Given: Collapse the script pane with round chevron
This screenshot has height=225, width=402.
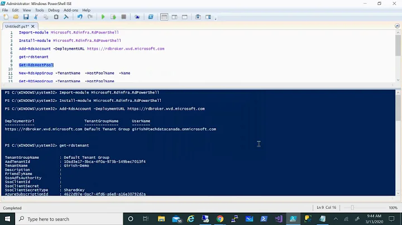Looking at the screenshot, I should click(397, 26).
